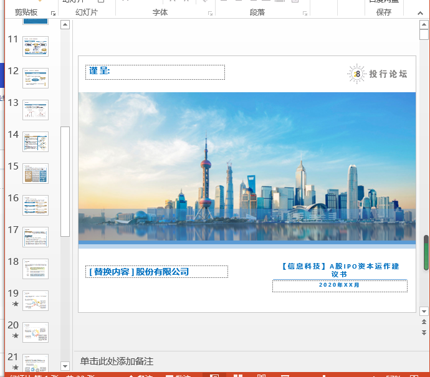
Task: Click thumbnail panel scroll down arrow
Action: point(65,366)
